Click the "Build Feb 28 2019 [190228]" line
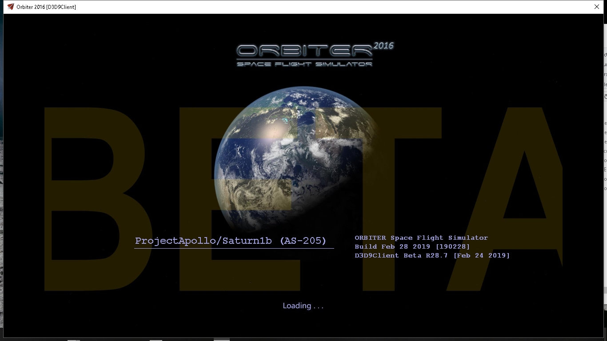Image resolution: width=607 pixels, height=341 pixels. coord(412,246)
